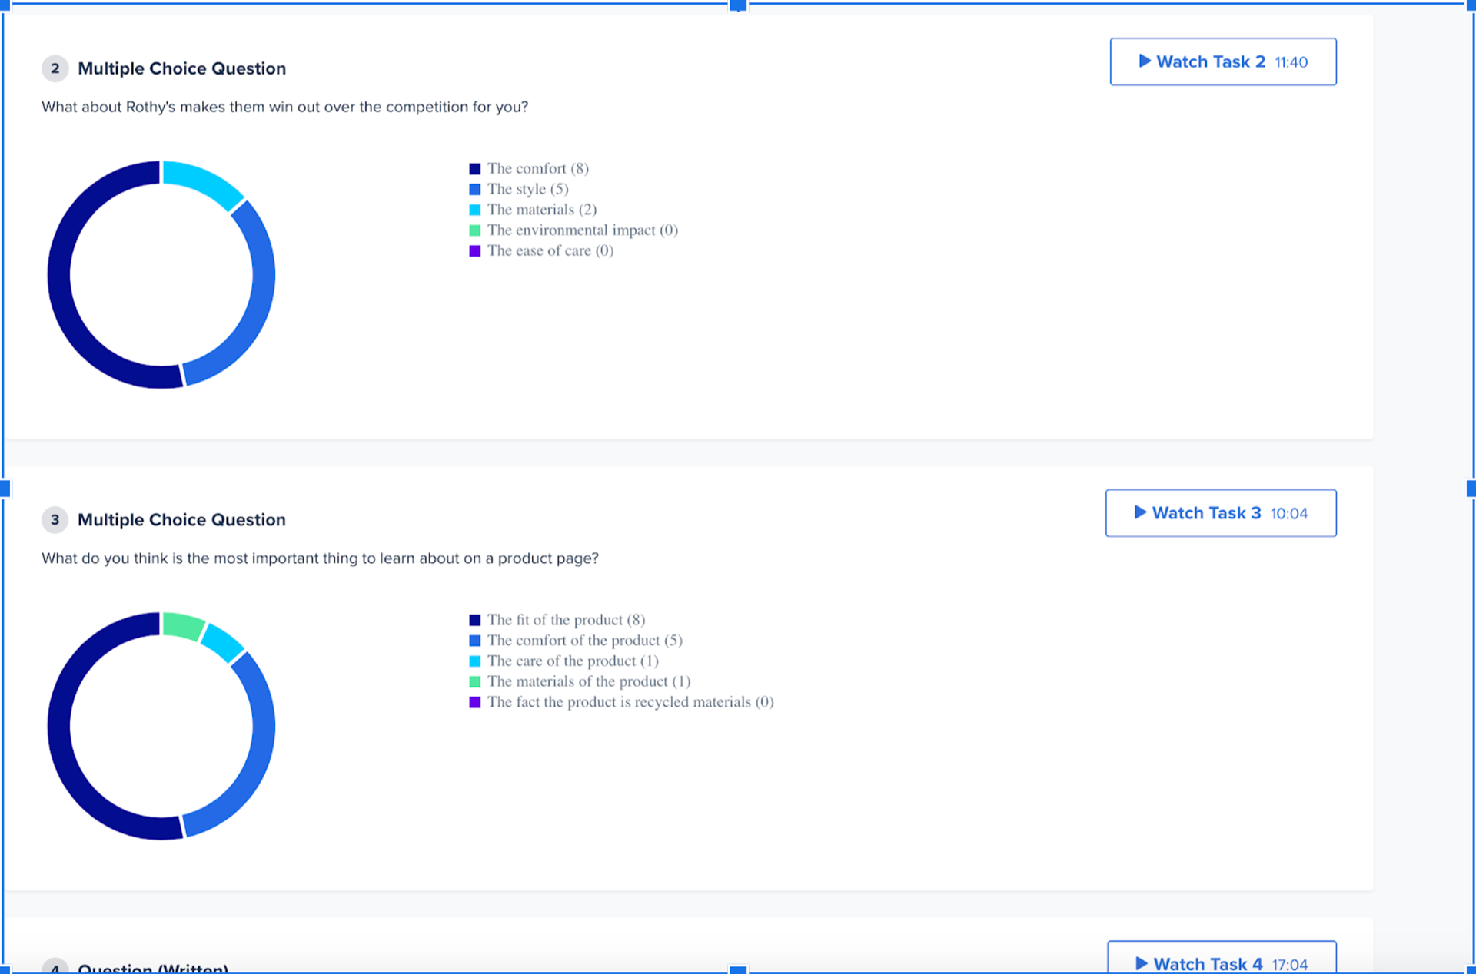Viewport: 1476px width, 974px height.
Task: Click the cyan 'The materials (2)' legend swatch
Action: click(x=475, y=210)
